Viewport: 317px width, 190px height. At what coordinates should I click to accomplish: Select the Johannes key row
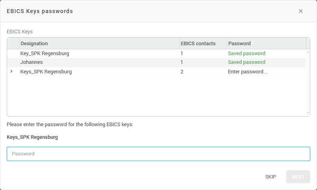pos(32,62)
